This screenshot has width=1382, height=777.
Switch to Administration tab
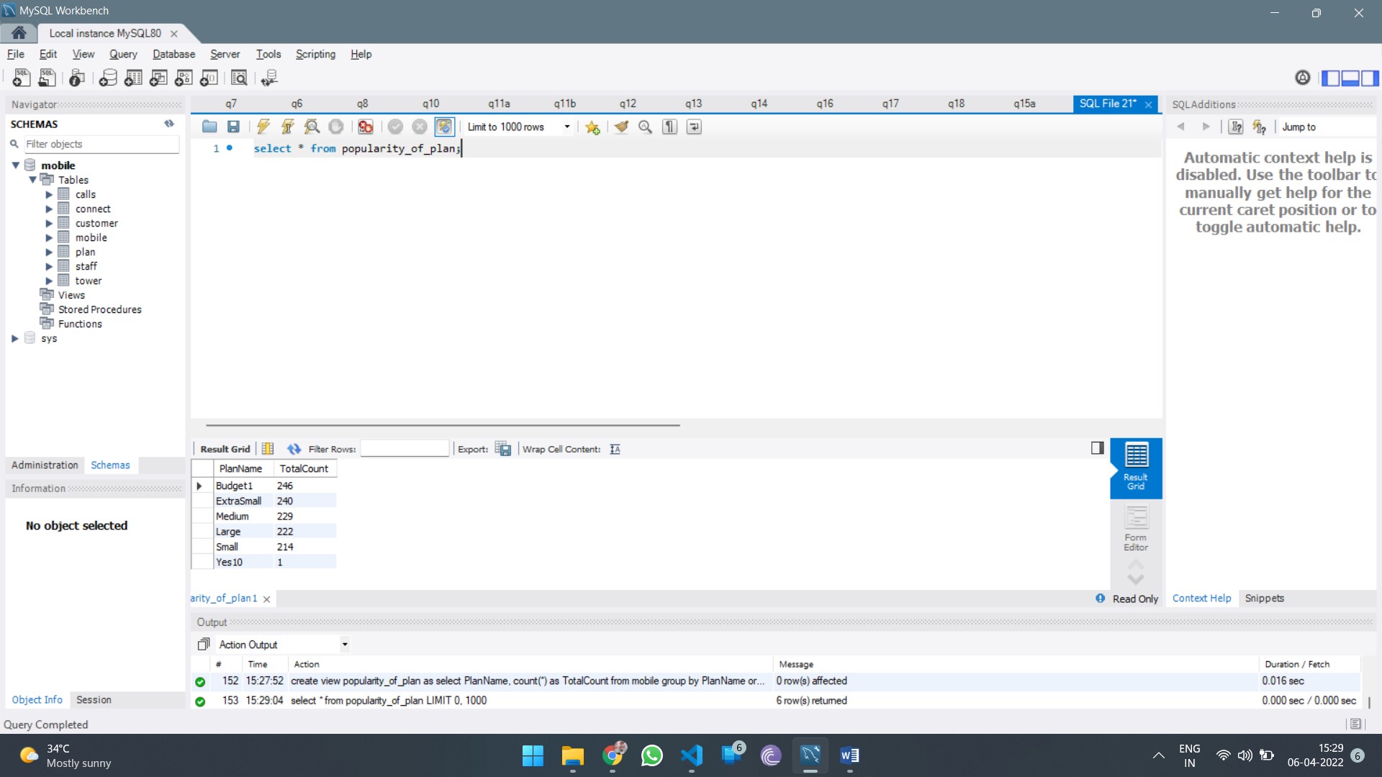45,465
